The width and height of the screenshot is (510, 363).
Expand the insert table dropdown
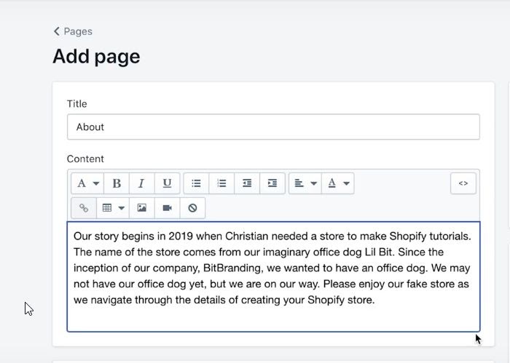coord(113,208)
